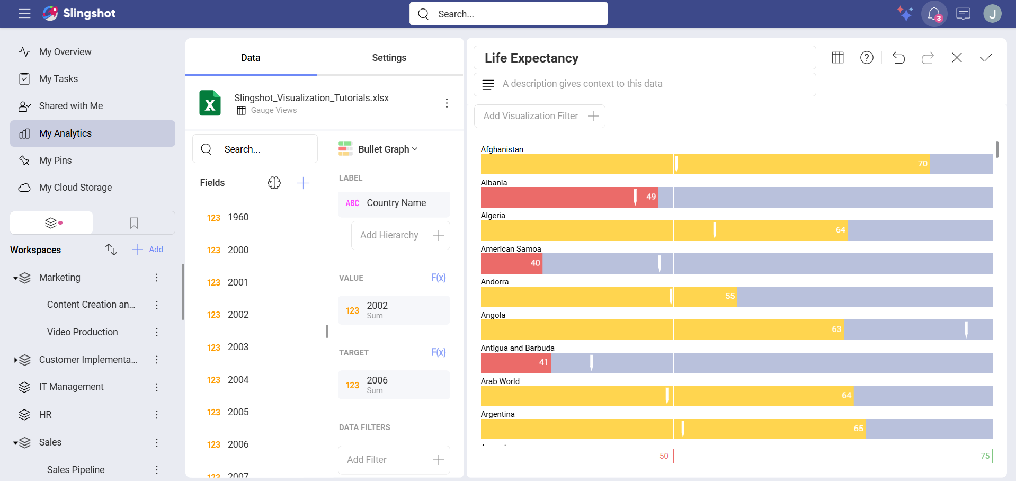Open the AI assistant sparkle icon
The width and height of the screenshot is (1016, 481).
point(905,14)
